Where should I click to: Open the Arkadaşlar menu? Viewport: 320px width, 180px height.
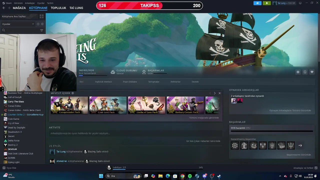[x=30, y=3]
